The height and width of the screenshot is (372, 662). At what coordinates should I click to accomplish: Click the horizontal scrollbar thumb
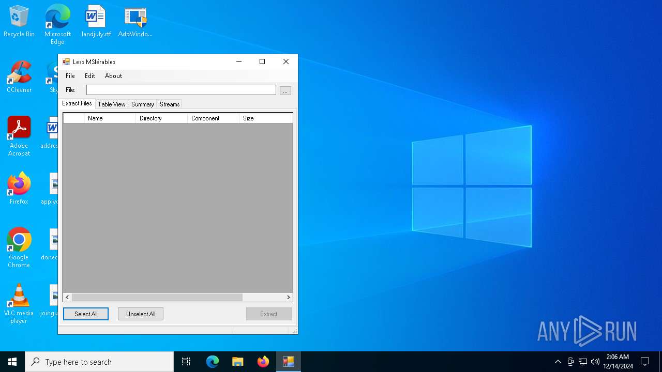click(157, 297)
